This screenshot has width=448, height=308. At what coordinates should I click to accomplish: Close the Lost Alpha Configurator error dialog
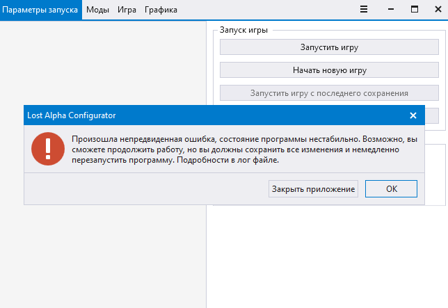[413, 115]
